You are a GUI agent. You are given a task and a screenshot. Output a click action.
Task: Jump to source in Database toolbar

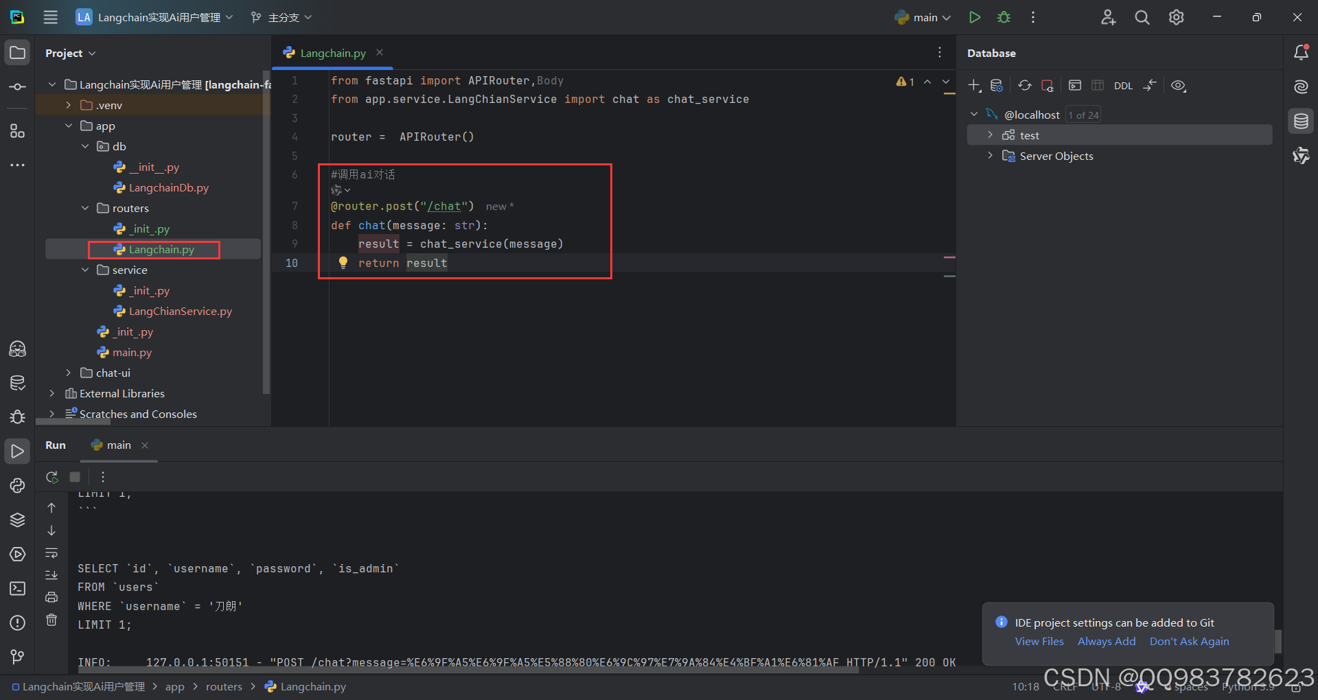pyautogui.click(x=1150, y=86)
